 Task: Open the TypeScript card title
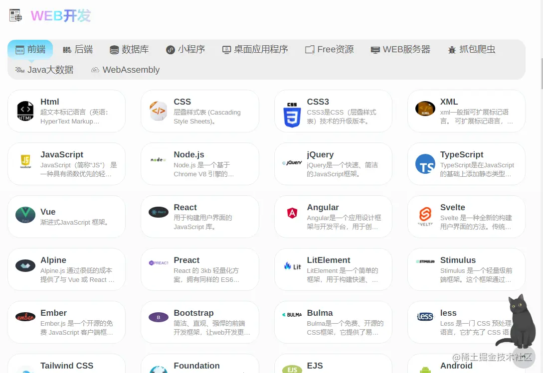[462, 155]
